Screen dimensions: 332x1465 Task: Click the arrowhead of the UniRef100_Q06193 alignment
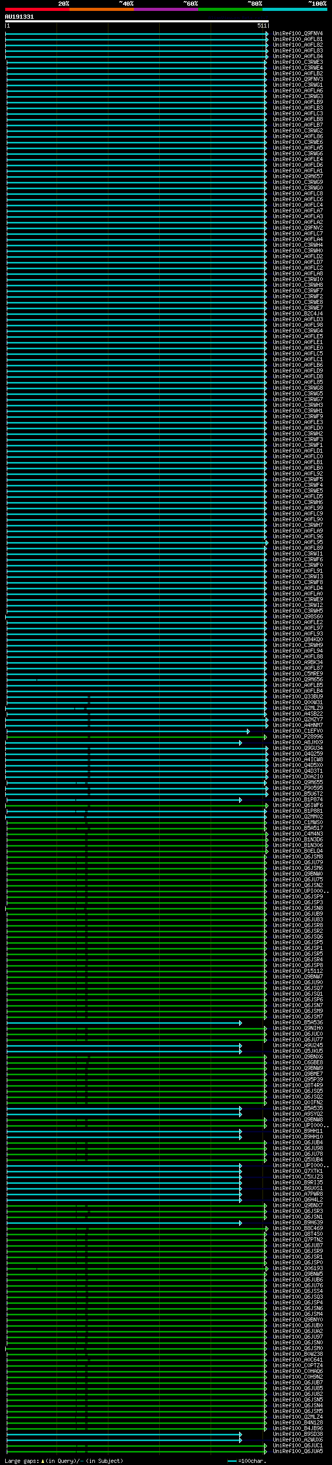(x=267, y=1269)
